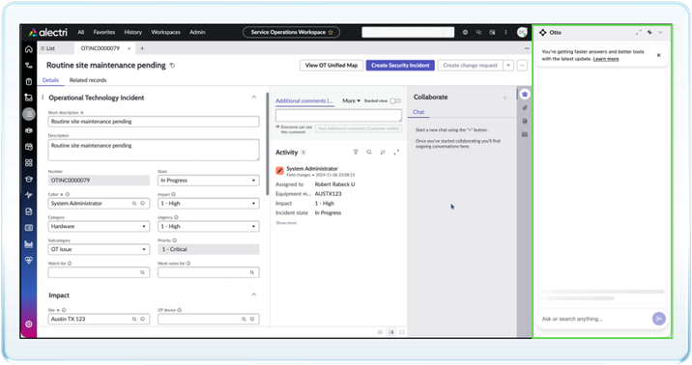Open the Admin menu
692x365 pixels.
[x=197, y=32]
